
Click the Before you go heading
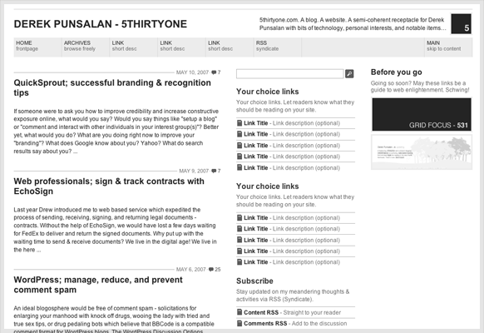point(397,72)
